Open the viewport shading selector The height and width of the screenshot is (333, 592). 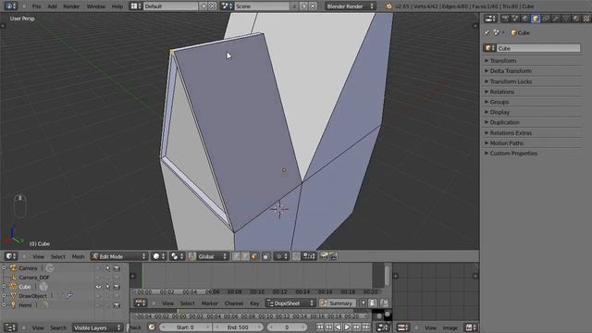[158, 256]
